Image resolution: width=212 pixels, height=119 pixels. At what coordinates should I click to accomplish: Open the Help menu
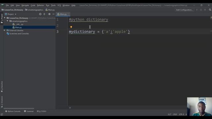[x=74, y=5]
